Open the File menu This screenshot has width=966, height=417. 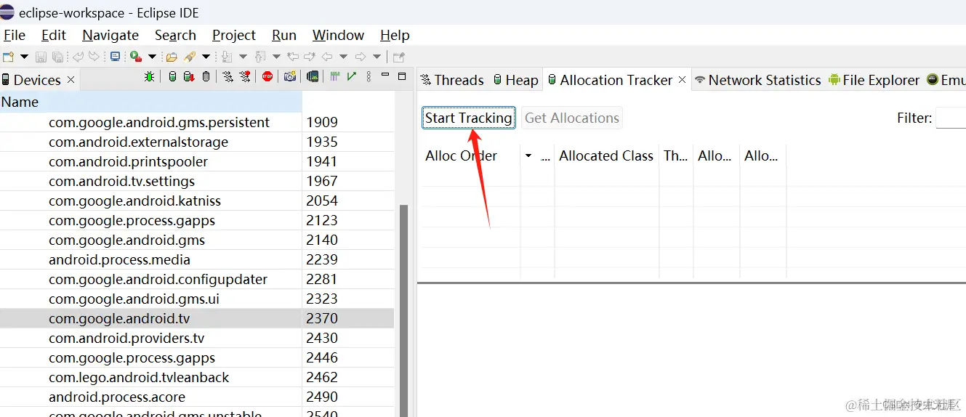15,35
